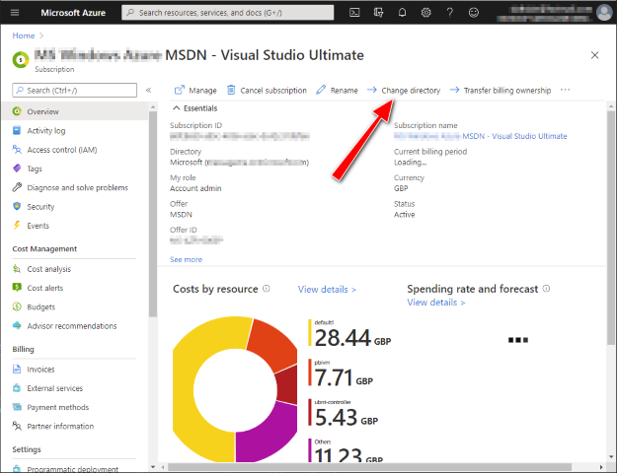Click the Manage command

click(195, 91)
